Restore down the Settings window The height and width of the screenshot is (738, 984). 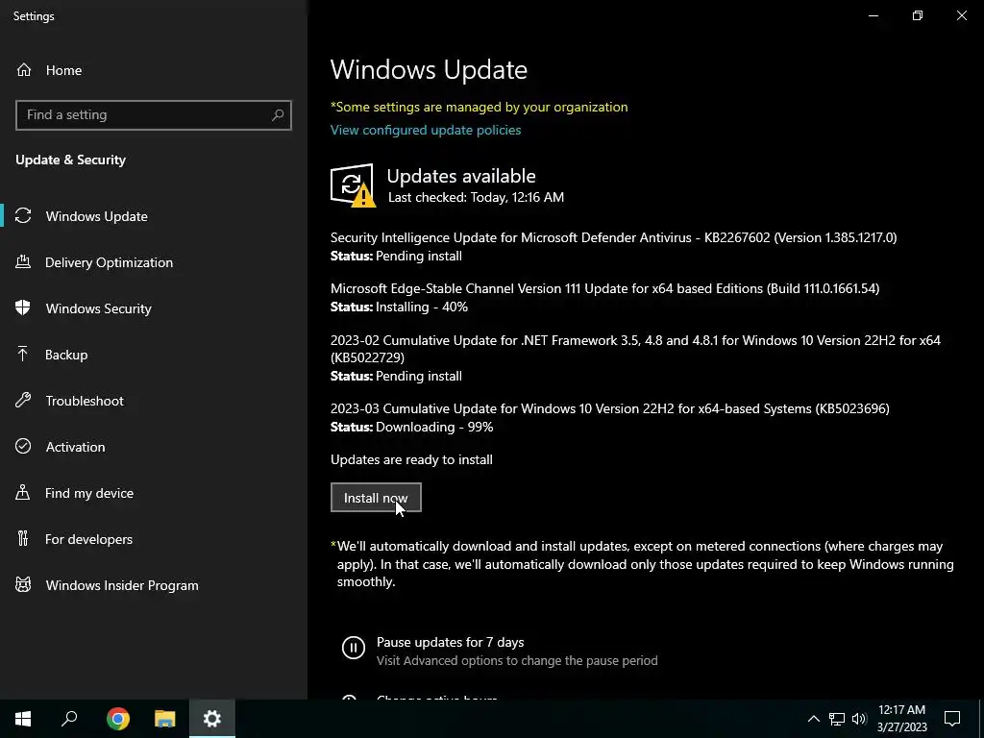point(918,15)
